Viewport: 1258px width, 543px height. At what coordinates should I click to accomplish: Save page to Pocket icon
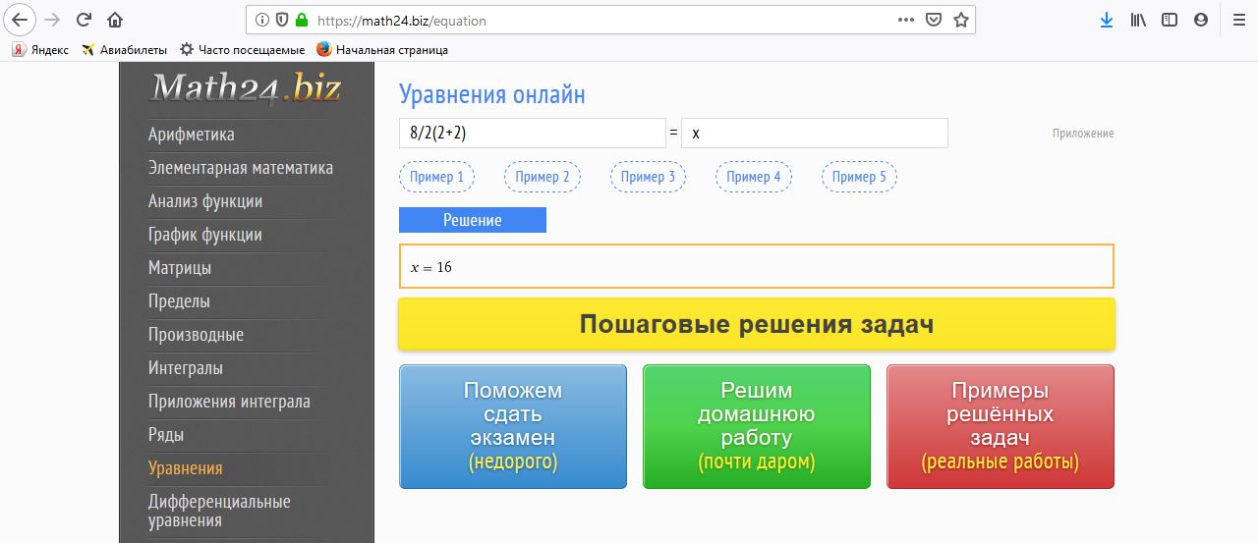(x=934, y=20)
